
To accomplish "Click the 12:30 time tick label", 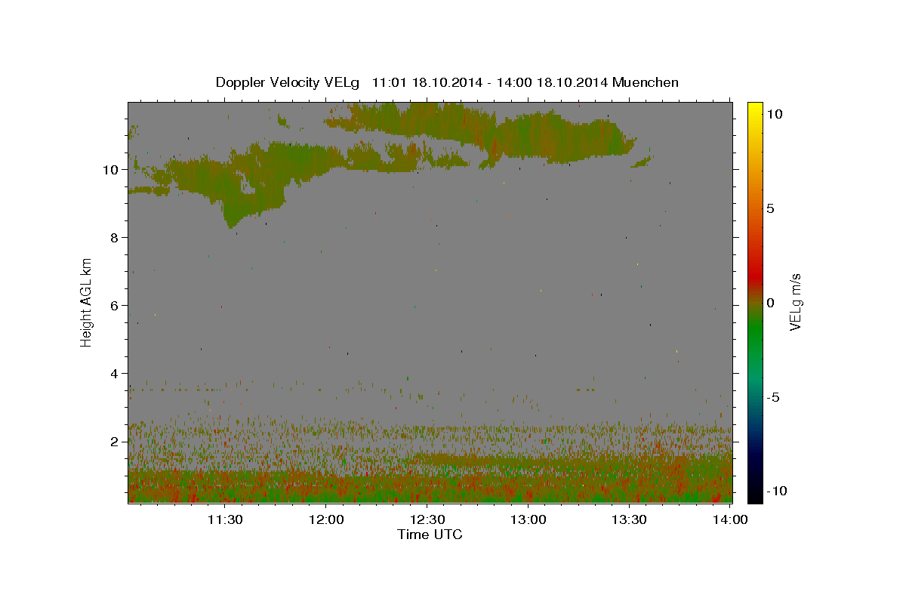I will click(x=427, y=519).
